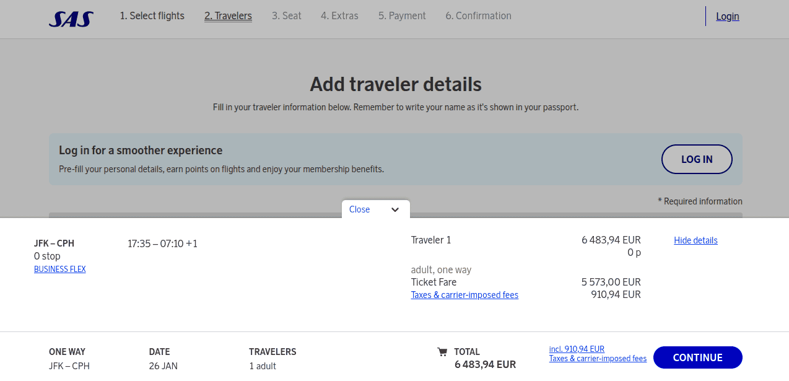Screen dimensions: 789x381
Task: View Taxes & carrier-imposed fees under Ticket Fare
Action: coord(464,294)
